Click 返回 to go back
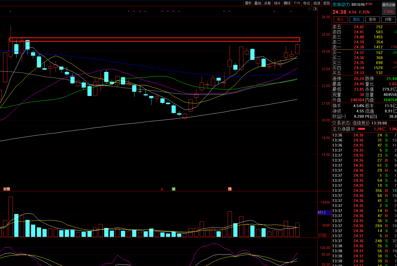Screen dimensions: 397x266 pyautogui.click(x=326, y=3)
